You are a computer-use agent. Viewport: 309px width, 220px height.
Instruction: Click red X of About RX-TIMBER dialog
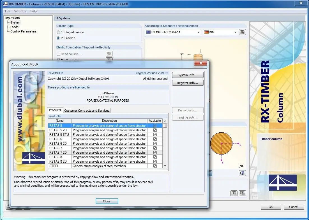pyautogui.click(x=200, y=63)
